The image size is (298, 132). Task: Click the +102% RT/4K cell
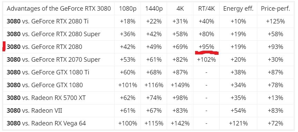click(x=206, y=60)
